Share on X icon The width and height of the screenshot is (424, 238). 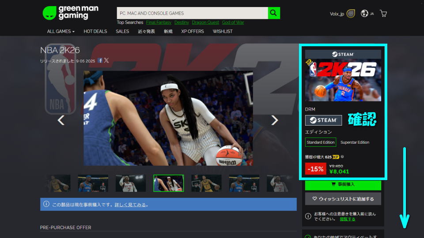point(106,60)
